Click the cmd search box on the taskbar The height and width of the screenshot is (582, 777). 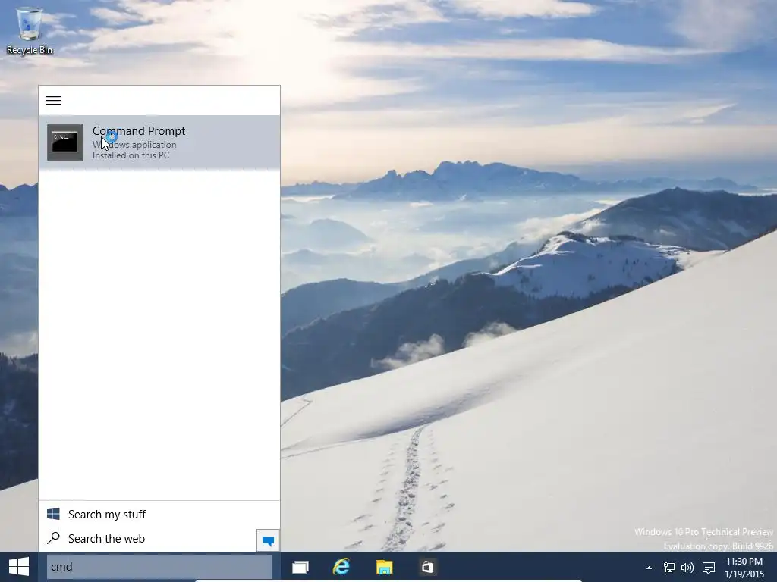(x=159, y=567)
